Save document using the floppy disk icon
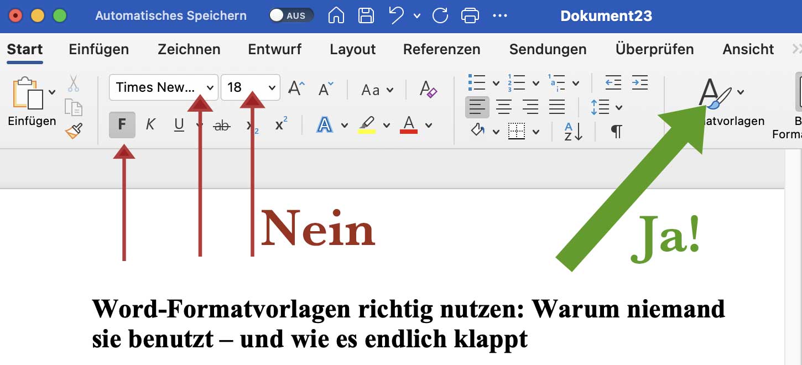Screen dimensions: 802x365 click(x=366, y=15)
